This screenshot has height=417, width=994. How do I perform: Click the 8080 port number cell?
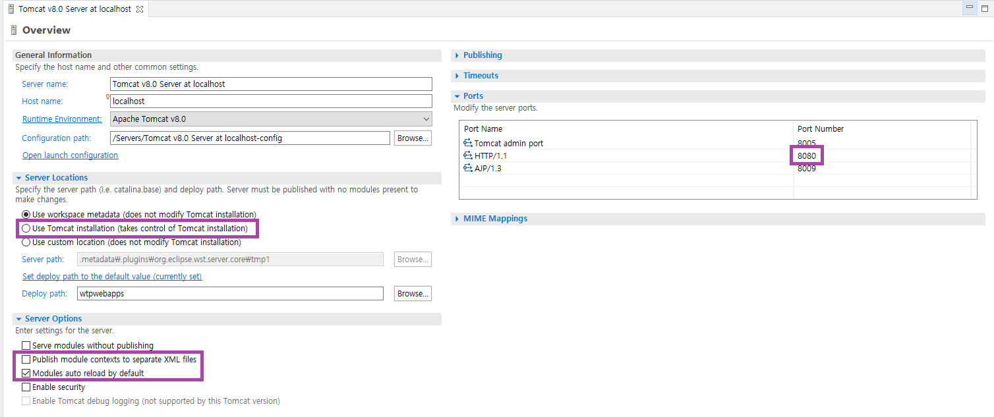click(x=807, y=155)
